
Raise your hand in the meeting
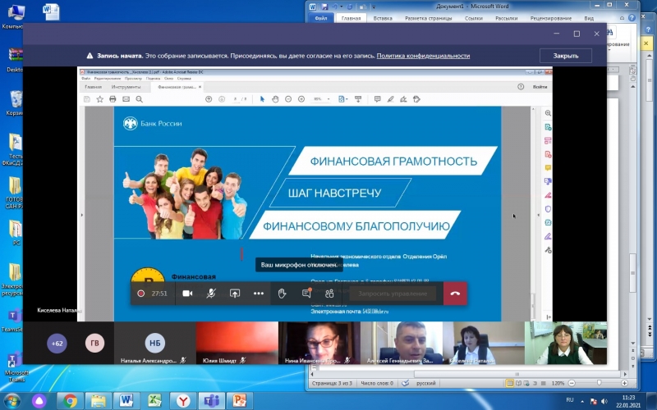coord(282,294)
